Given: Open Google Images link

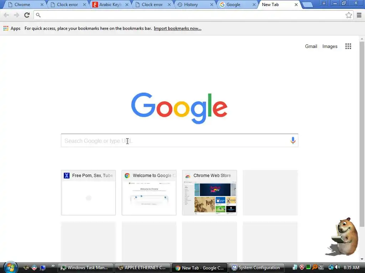Looking at the screenshot, I should click(x=330, y=46).
